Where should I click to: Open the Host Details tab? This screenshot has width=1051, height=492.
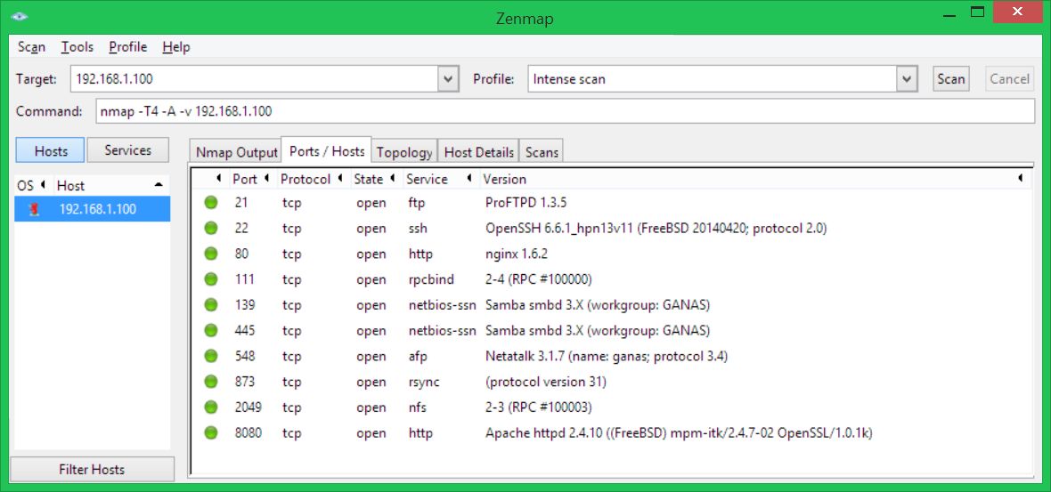(478, 152)
